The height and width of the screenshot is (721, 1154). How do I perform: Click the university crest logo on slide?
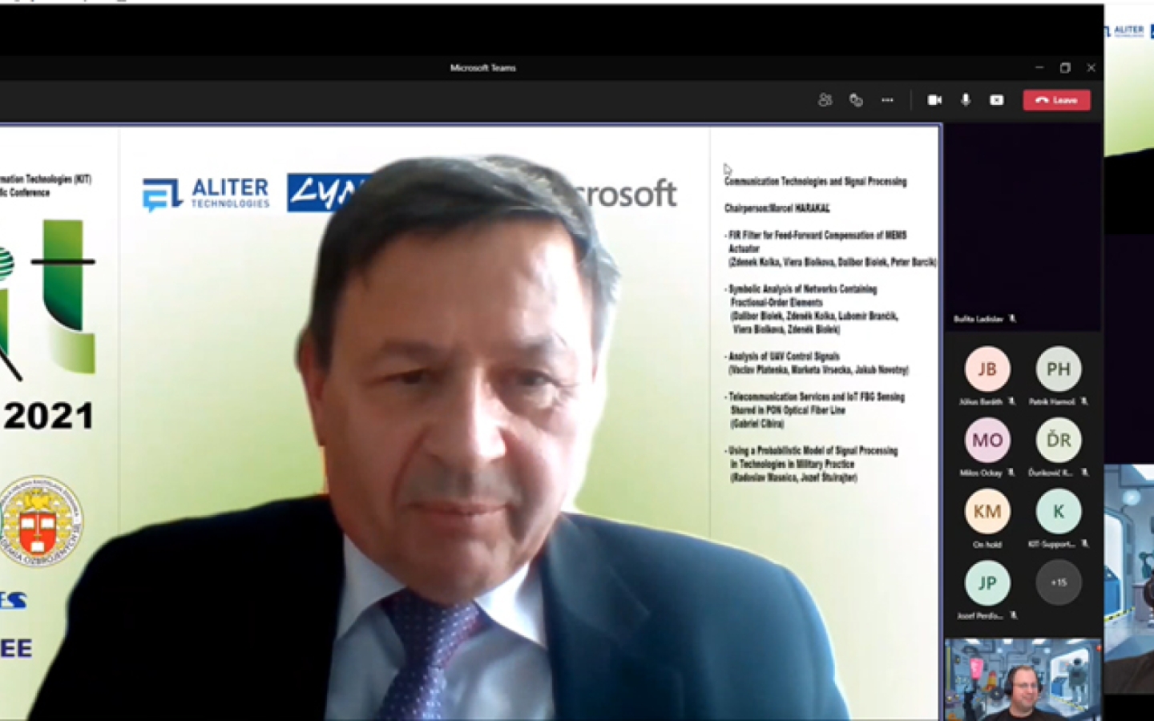[41, 522]
